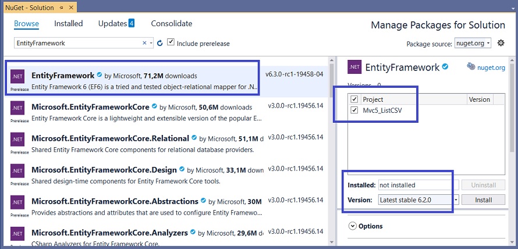The width and height of the screenshot is (518, 249).
Task: Toggle Include prerelease checkbox
Action: (171, 42)
